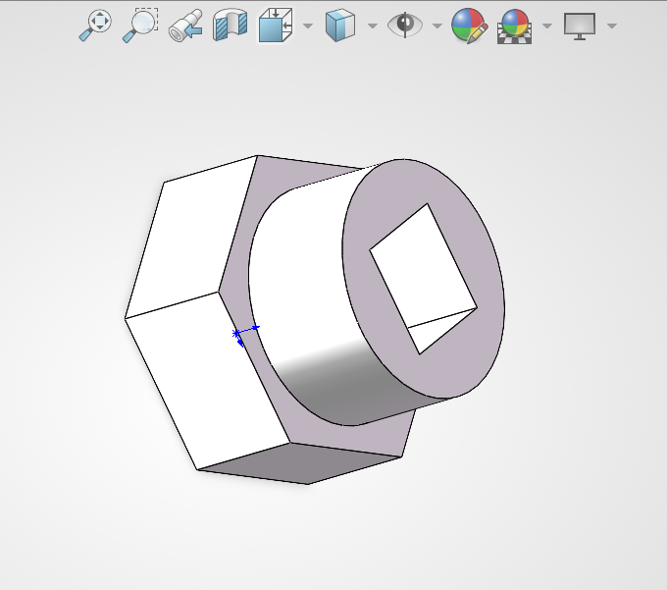Image resolution: width=667 pixels, height=590 pixels.
Task: Open the Edit Appearance tool
Action: [x=469, y=26]
